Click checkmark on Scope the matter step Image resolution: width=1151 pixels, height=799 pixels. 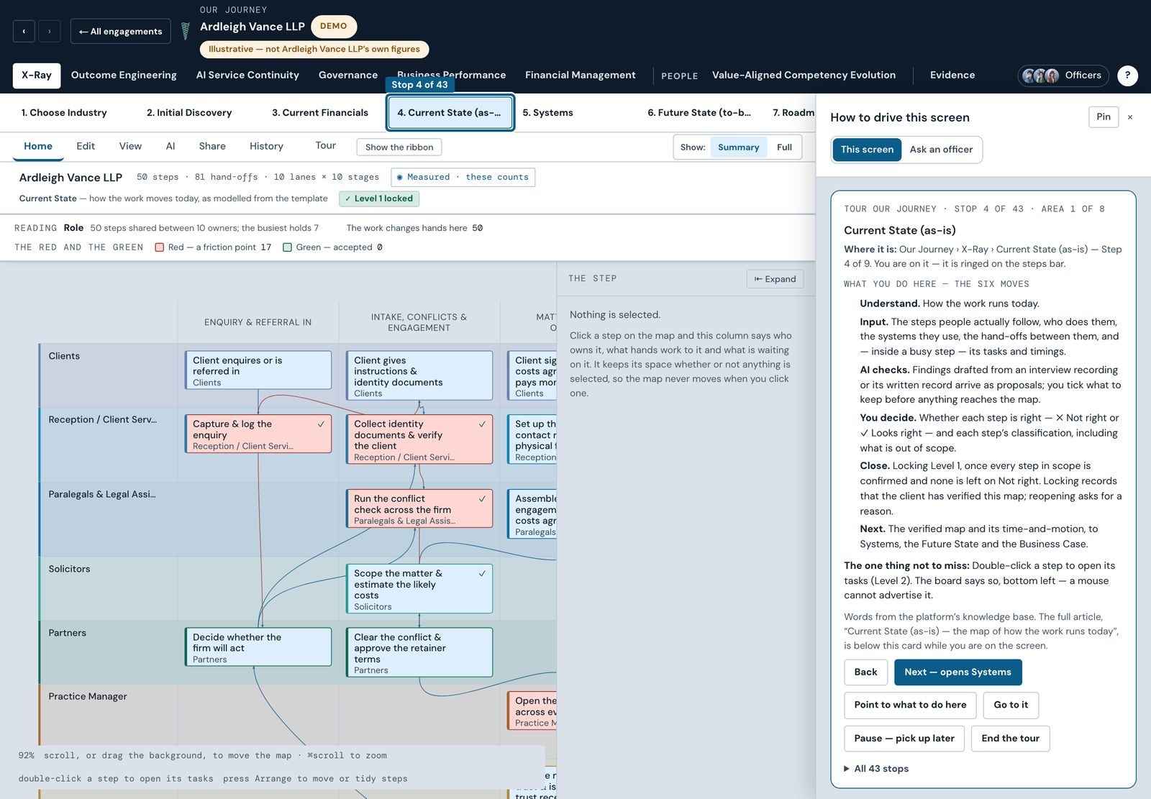482,573
